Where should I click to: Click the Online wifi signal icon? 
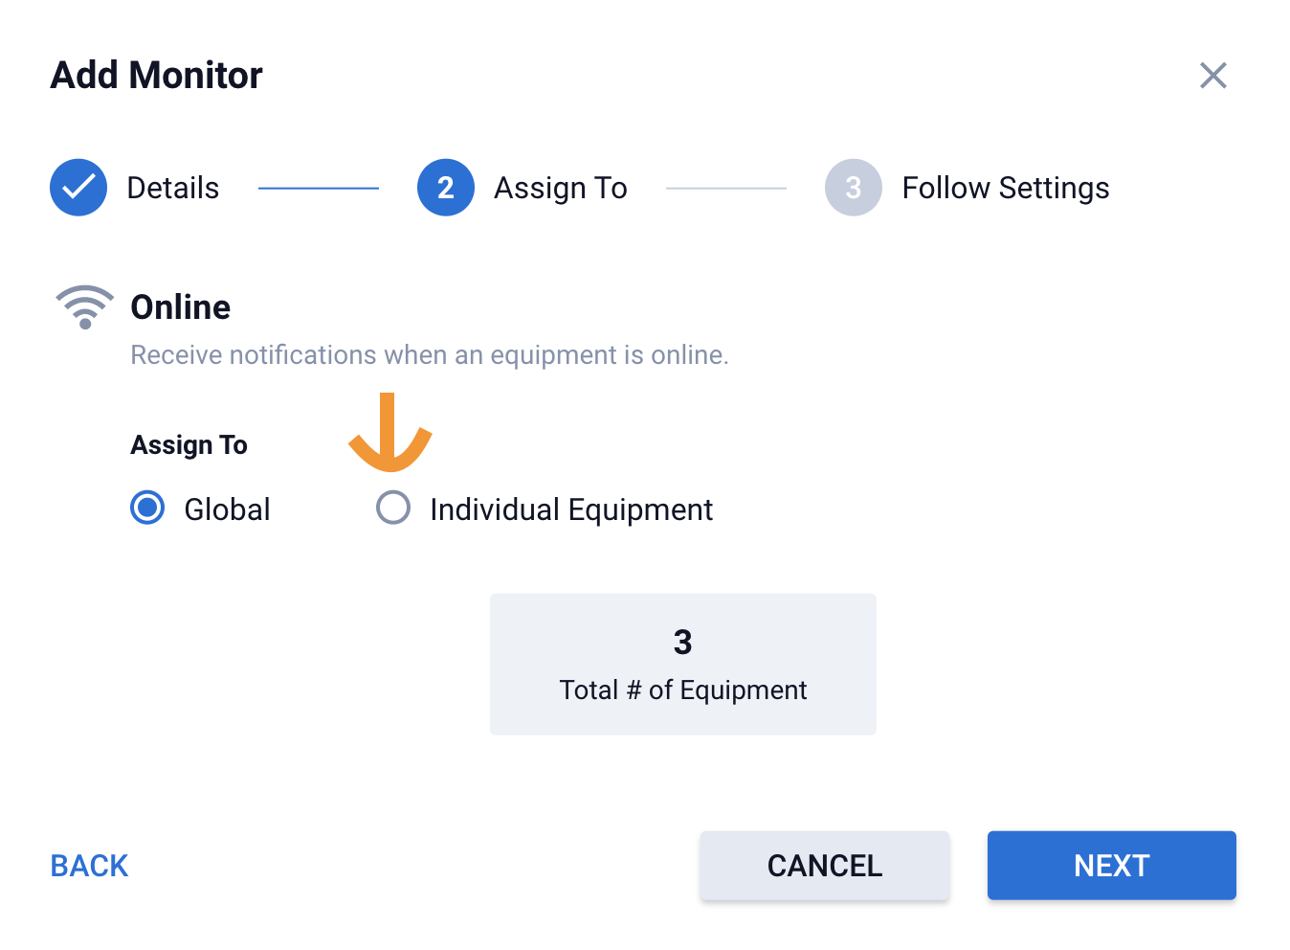pyautogui.click(x=85, y=307)
